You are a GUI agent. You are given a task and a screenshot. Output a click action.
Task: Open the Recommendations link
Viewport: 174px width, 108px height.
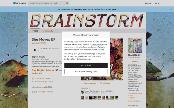[135, 101]
